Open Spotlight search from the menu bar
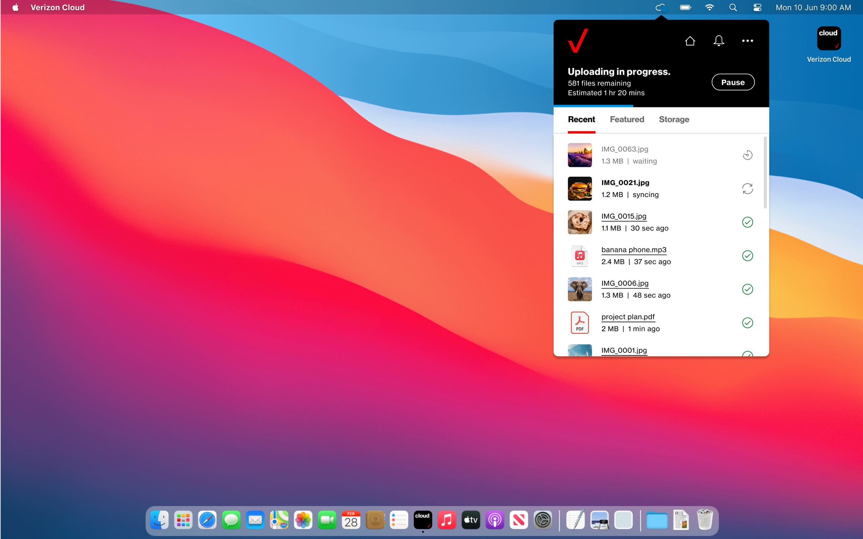This screenshot has height=539, width=863. coord(733,7)
